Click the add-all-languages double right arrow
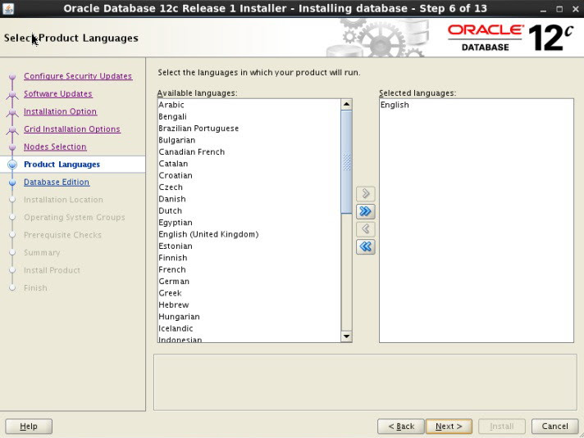The image size is (584, 438). coord(365,211)
